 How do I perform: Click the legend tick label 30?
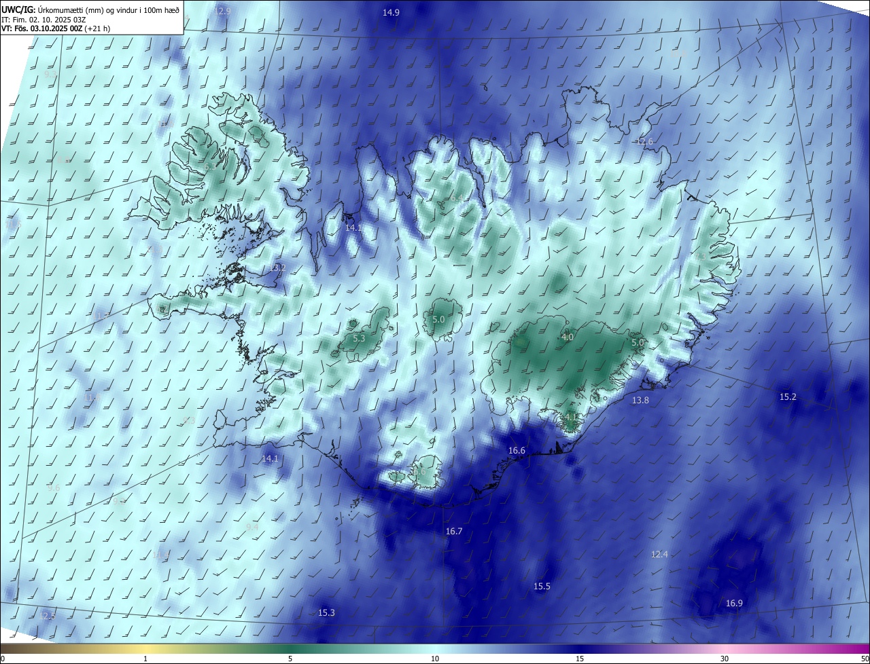pos(725,659)
